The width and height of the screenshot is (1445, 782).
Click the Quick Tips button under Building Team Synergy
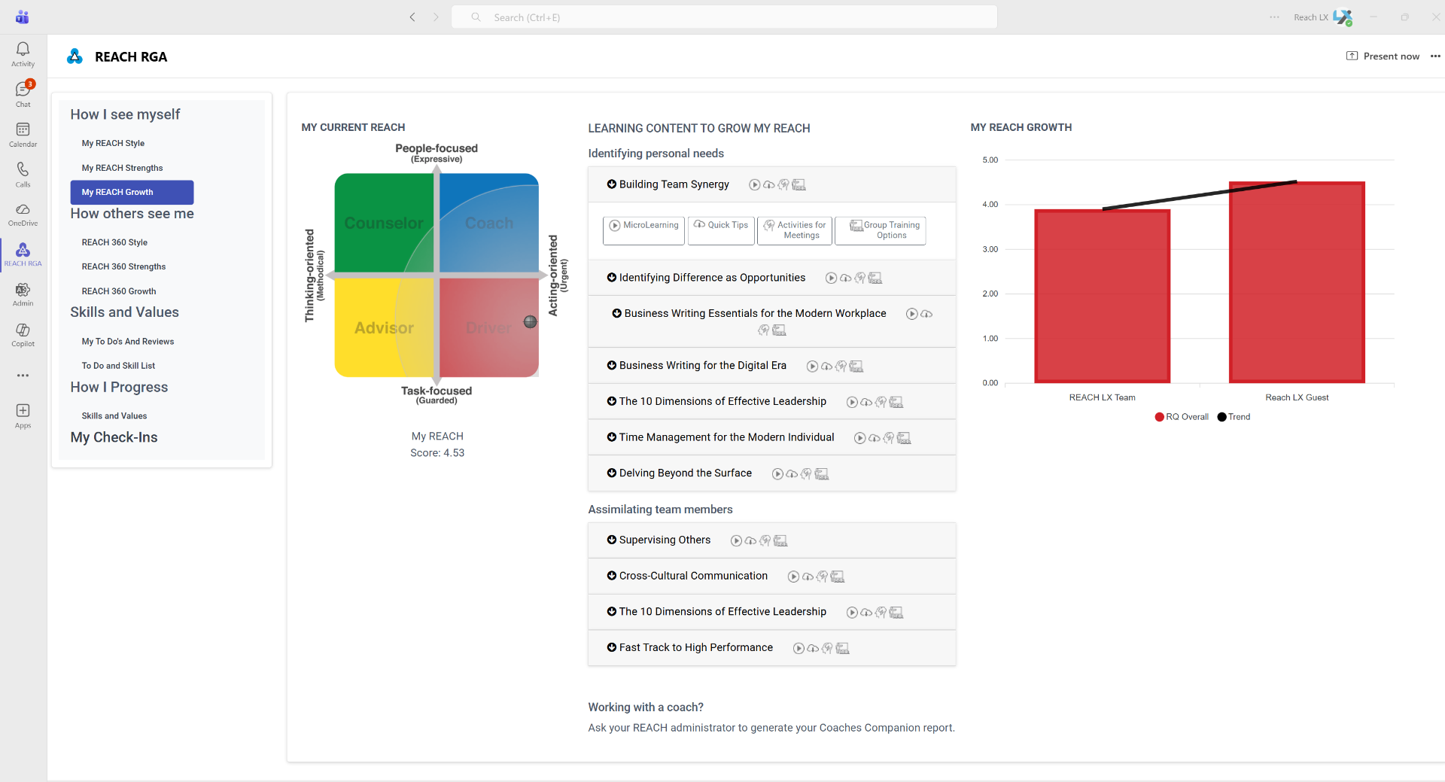pos(720,230)
